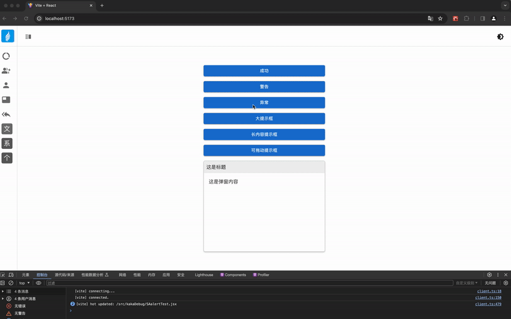This screenshot has width=511, height=319.
Task: Switch to the 元素 DevTools tab
Action: coord(25,275)
